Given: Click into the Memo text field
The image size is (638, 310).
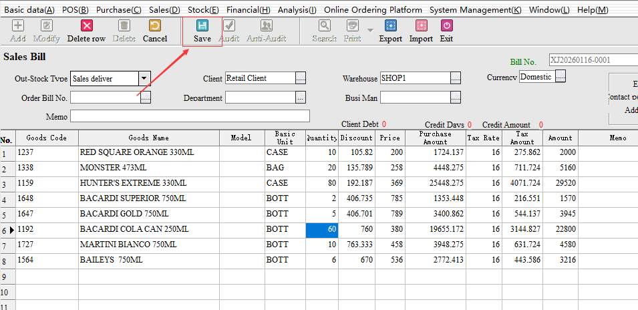Looking at the screenshot, I should 190,116.
